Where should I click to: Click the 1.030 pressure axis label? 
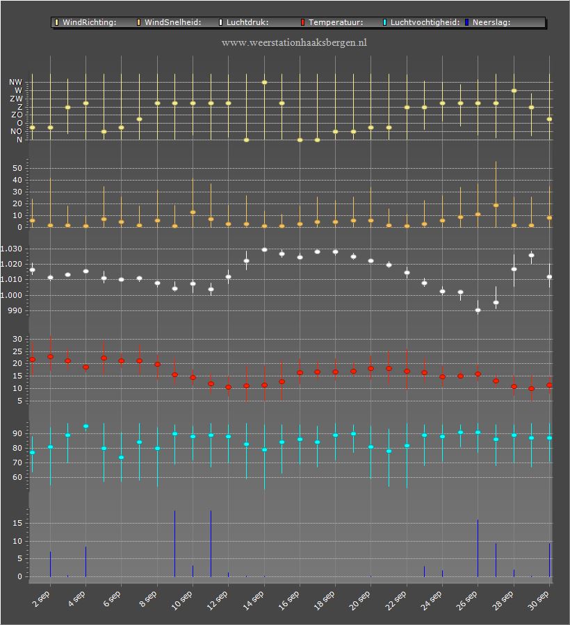pos(11,249)
